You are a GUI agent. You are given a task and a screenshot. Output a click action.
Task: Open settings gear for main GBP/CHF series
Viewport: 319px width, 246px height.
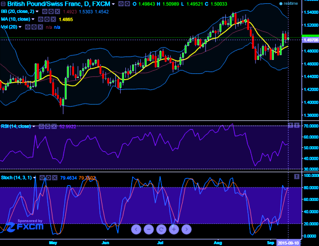point(127,4)
